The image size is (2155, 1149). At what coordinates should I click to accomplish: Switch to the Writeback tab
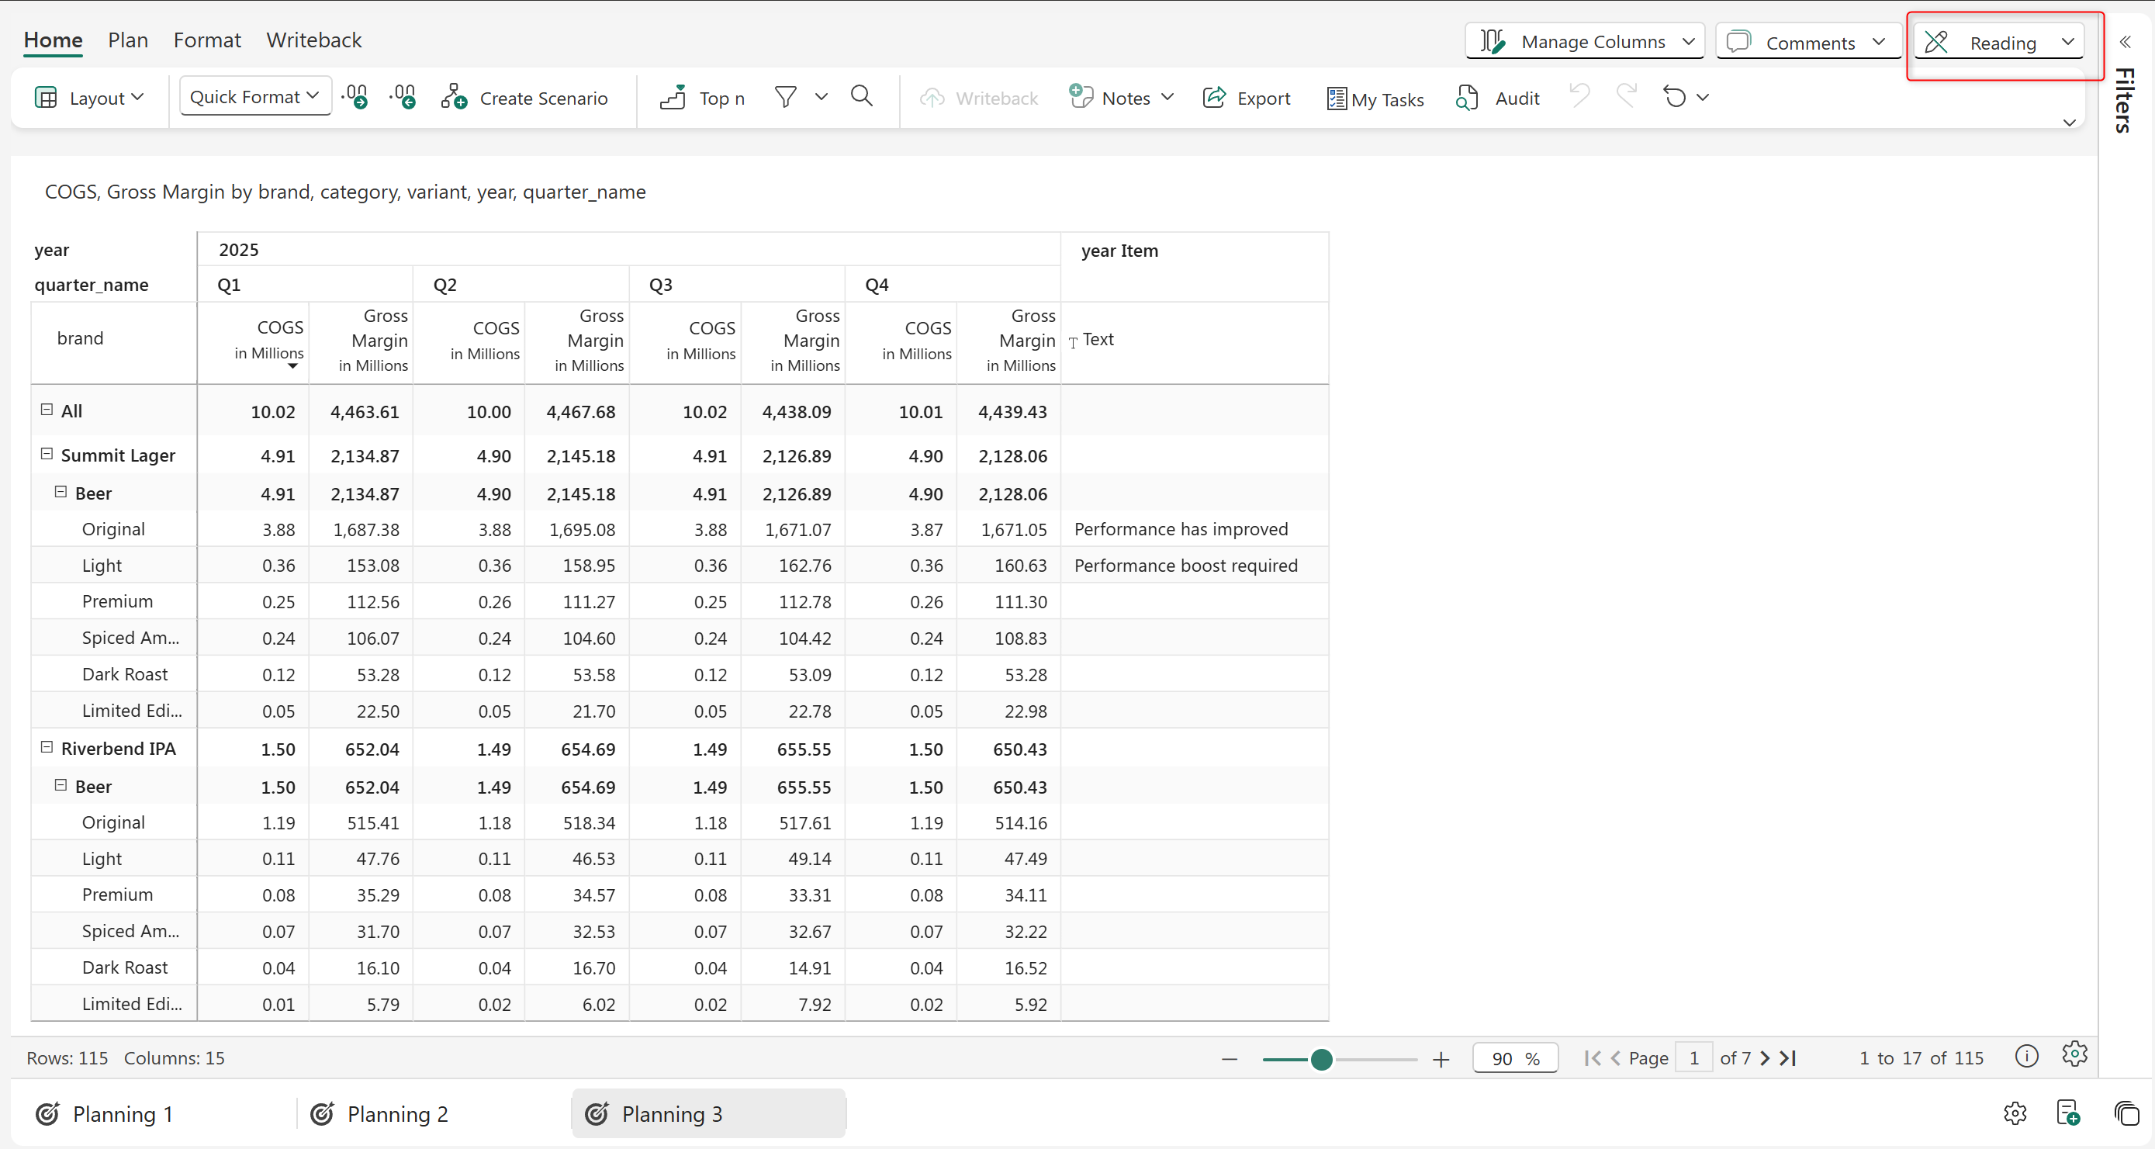(x=313, y=40)
